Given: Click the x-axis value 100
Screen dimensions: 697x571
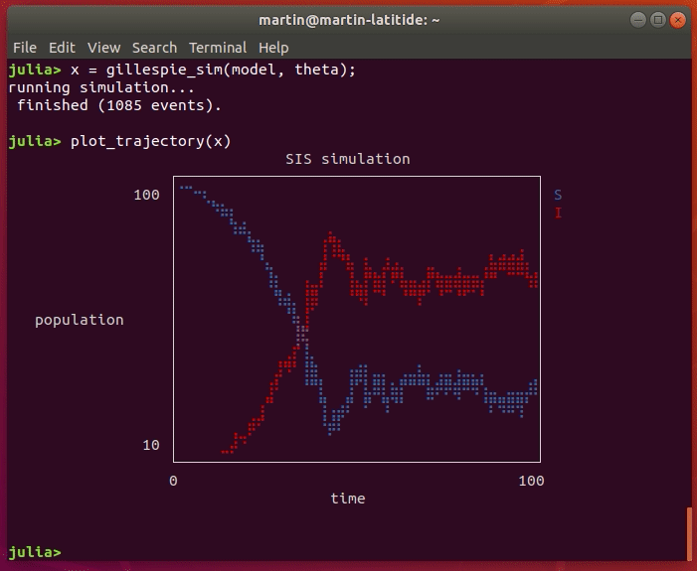Looking at the screenshot, I should coord(531,481).
